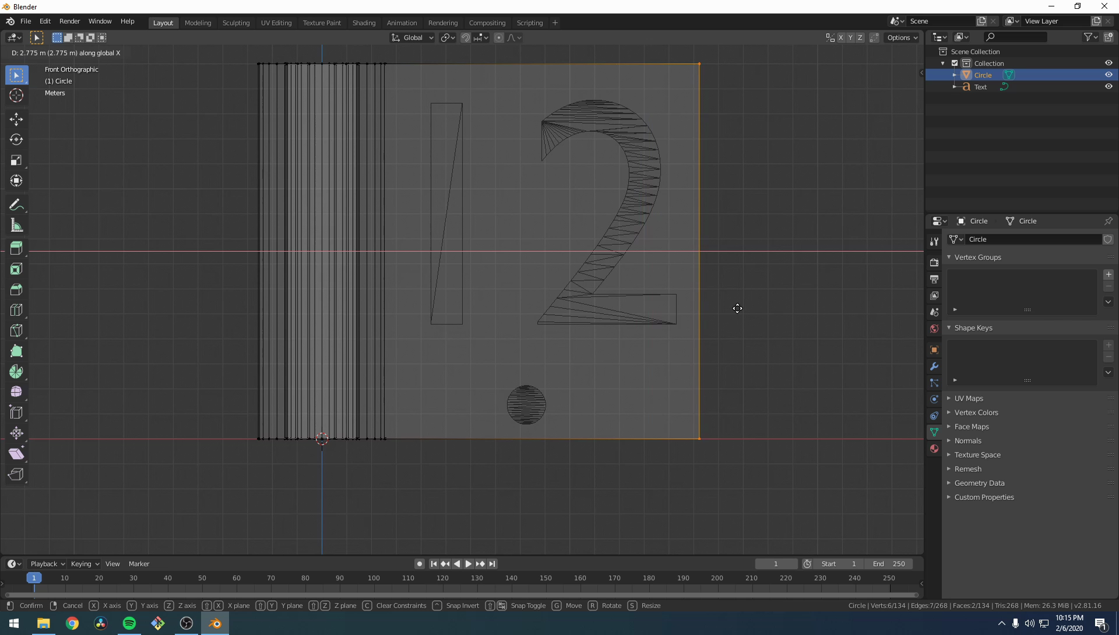Open the Keying dropdown in timeline
The width and height of the screenshot is (1119, 635).
coord(85,564)
